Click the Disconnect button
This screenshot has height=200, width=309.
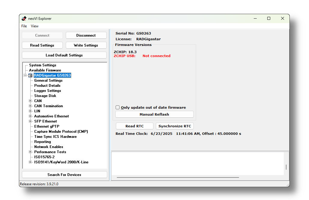[x=86, y=35]
